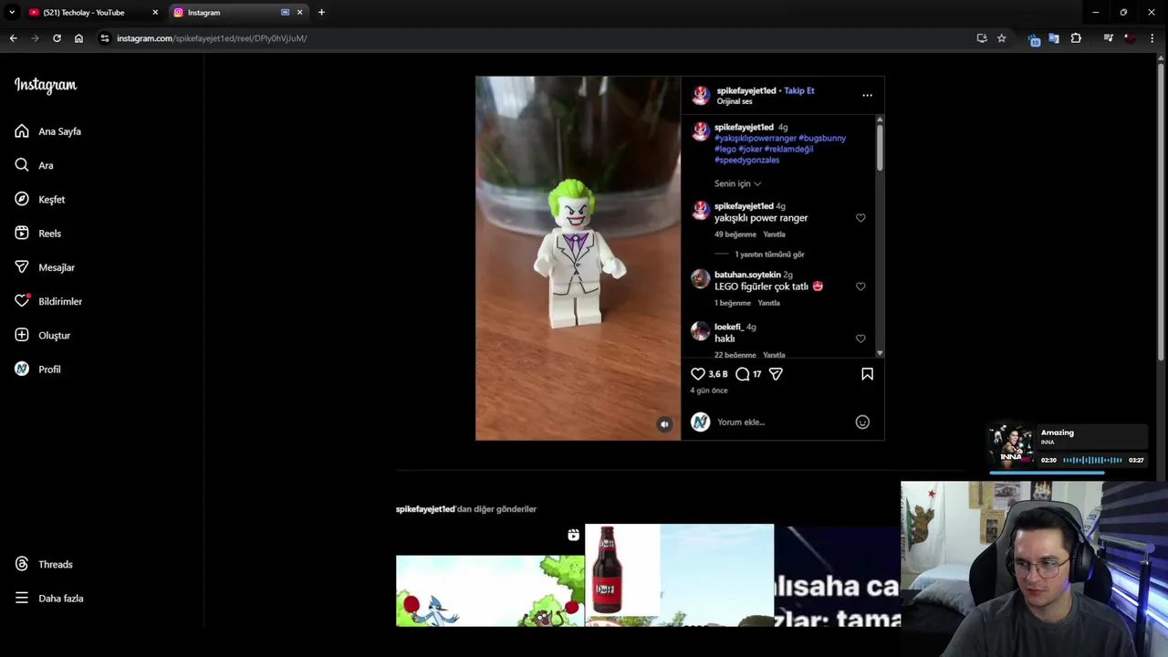Reload the Instagram page
Viewport: 1168px width, 657px height.
pos(57,38)
